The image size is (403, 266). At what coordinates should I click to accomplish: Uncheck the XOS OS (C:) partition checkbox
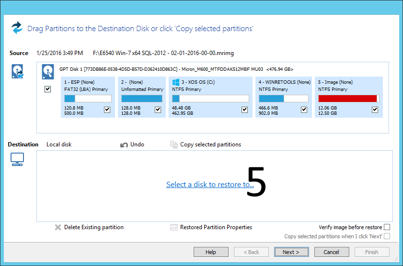245,110
